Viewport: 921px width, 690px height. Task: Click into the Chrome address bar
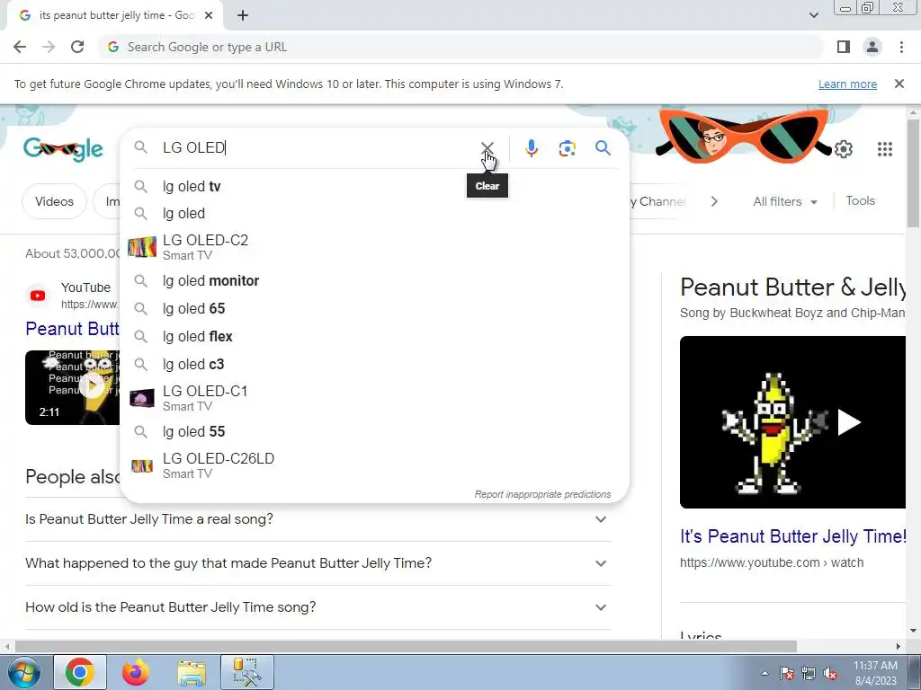tap(461, 47)
